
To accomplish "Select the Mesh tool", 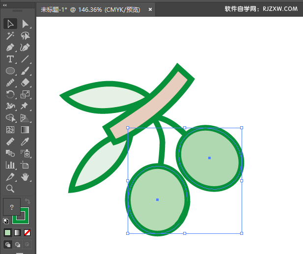I will pos(10,130).
